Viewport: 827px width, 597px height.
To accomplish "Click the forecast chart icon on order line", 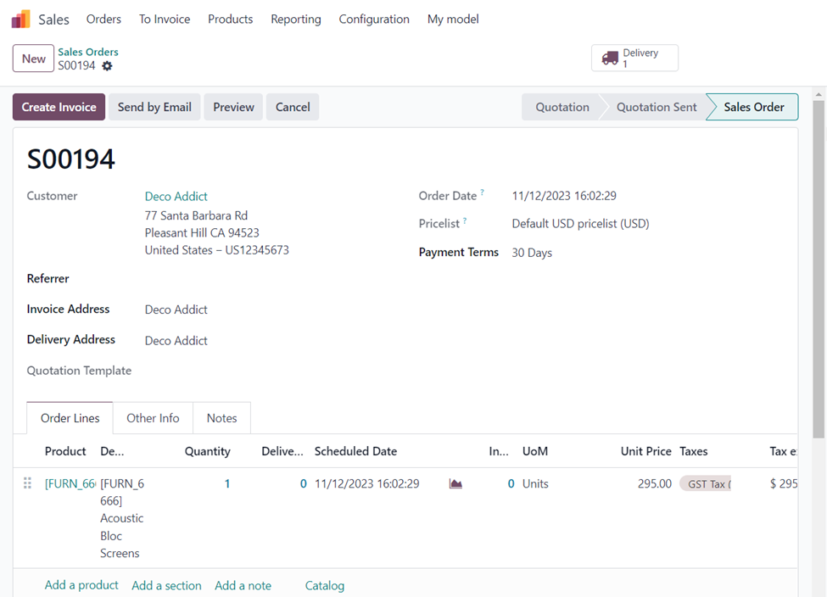I will point(455,484).
